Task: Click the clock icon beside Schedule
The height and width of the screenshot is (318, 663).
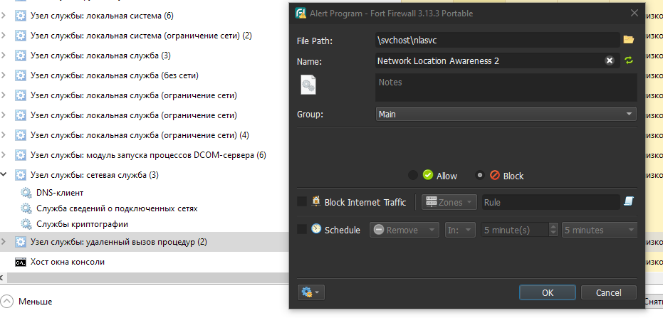Action: click(316, 229)
